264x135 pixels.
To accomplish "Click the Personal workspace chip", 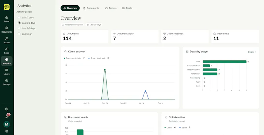I will (72, 25).
